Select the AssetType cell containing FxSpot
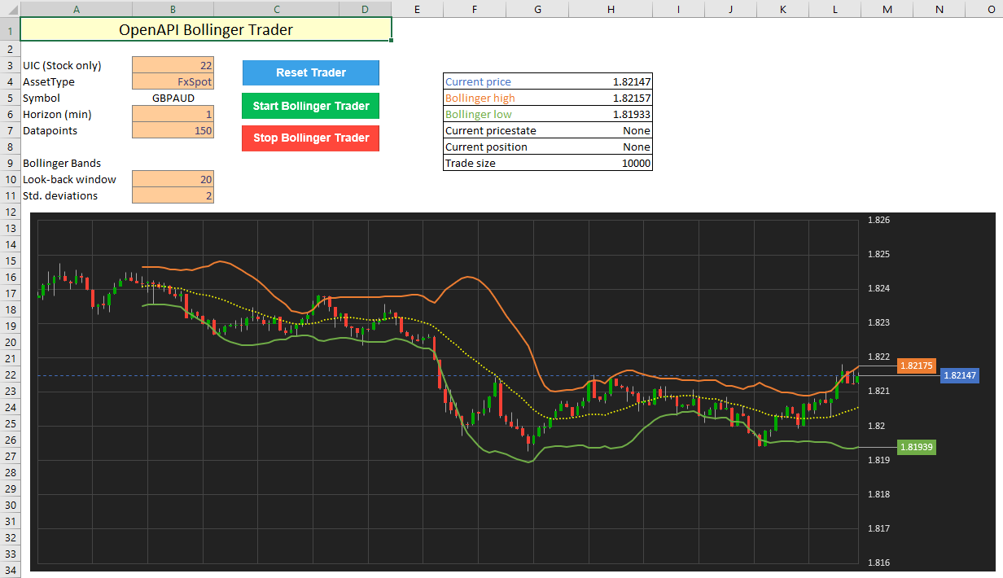Viewport: 1003px width, 578px height. coord(173,81)
